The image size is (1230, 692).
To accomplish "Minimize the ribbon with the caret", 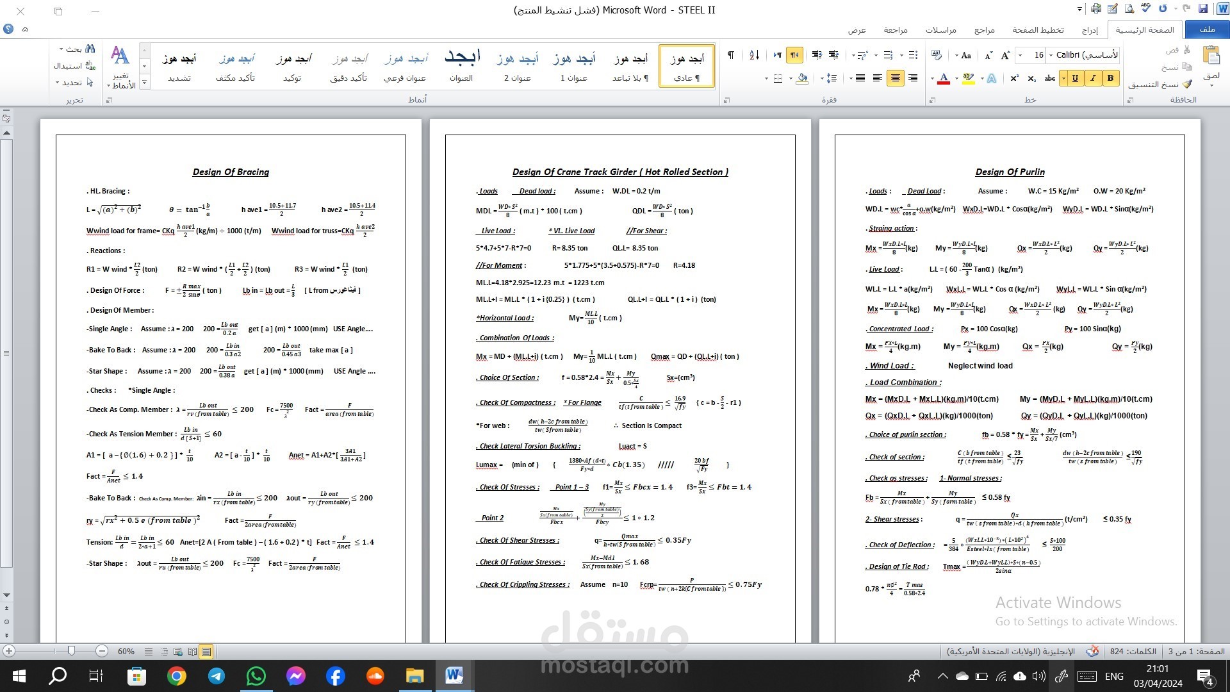I will [25, 29].
